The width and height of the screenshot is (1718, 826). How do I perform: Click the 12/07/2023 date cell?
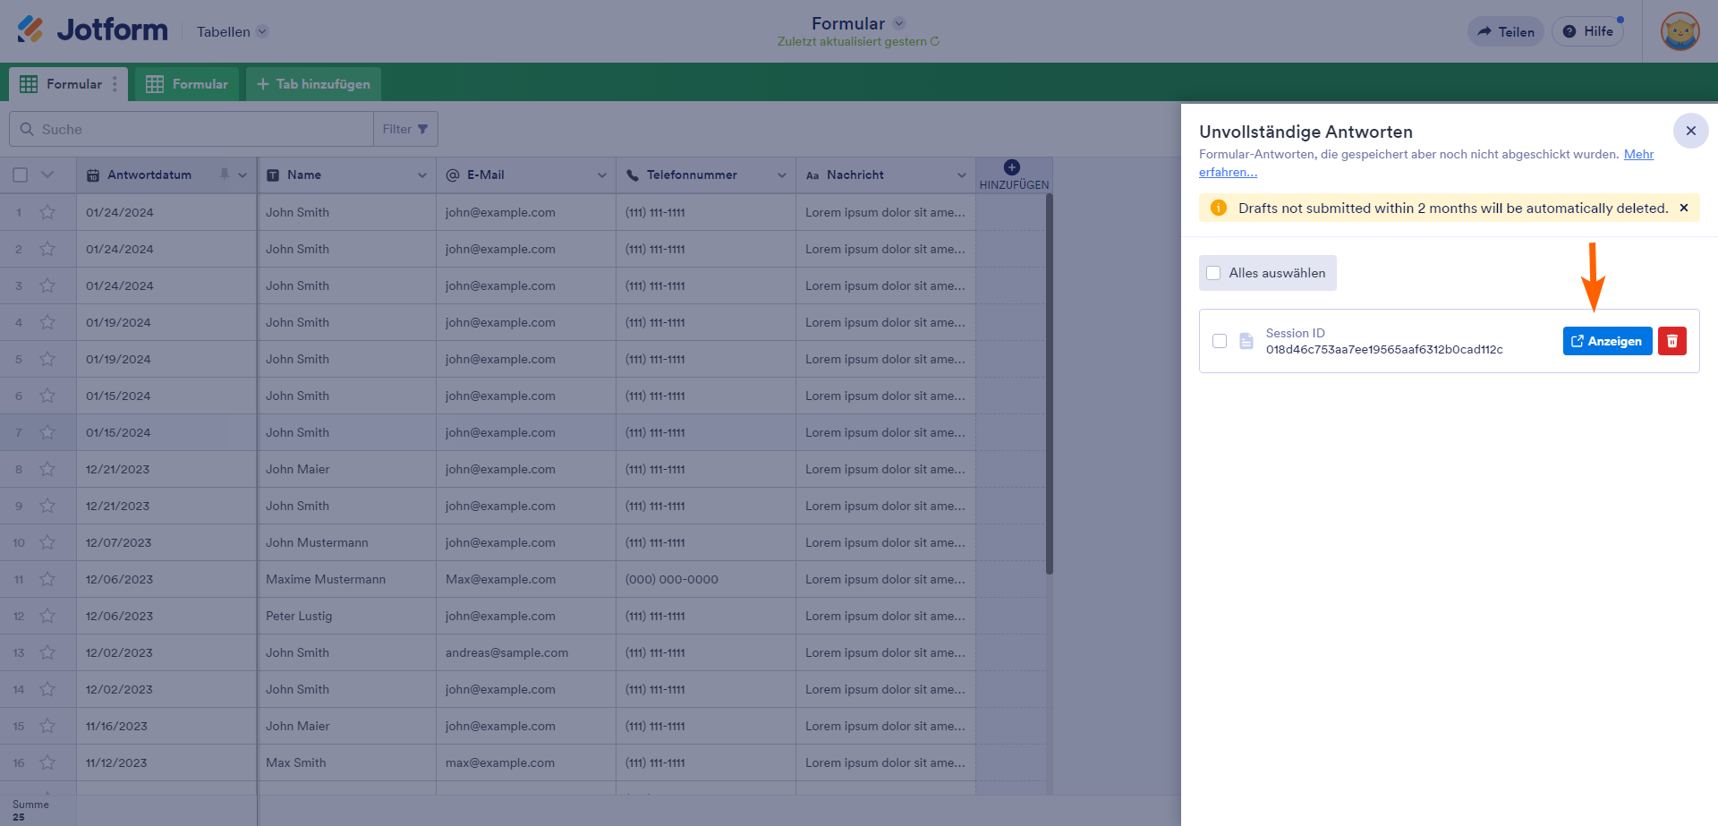pos(166,542)
